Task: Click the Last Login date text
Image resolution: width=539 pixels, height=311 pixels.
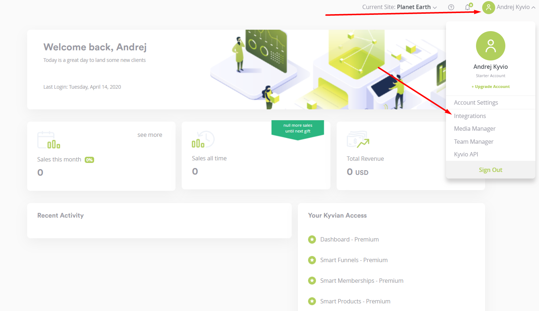Action: point(82,87)
